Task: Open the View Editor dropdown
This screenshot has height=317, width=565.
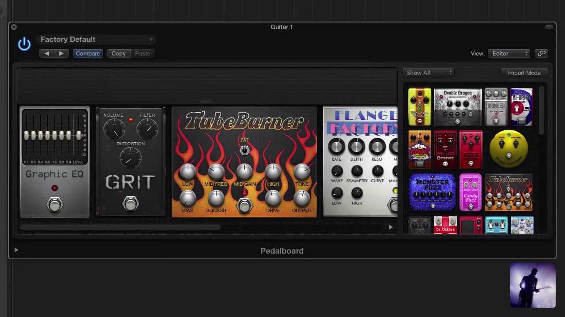Action: point(509,53)
